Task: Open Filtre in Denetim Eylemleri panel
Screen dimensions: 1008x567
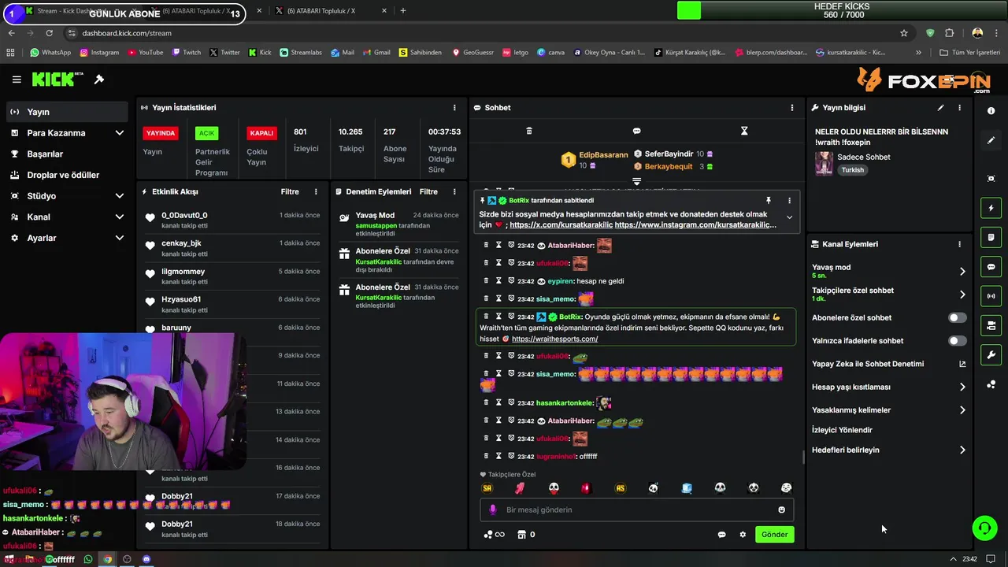Action: pyautogui.click(x=428, y=191)
